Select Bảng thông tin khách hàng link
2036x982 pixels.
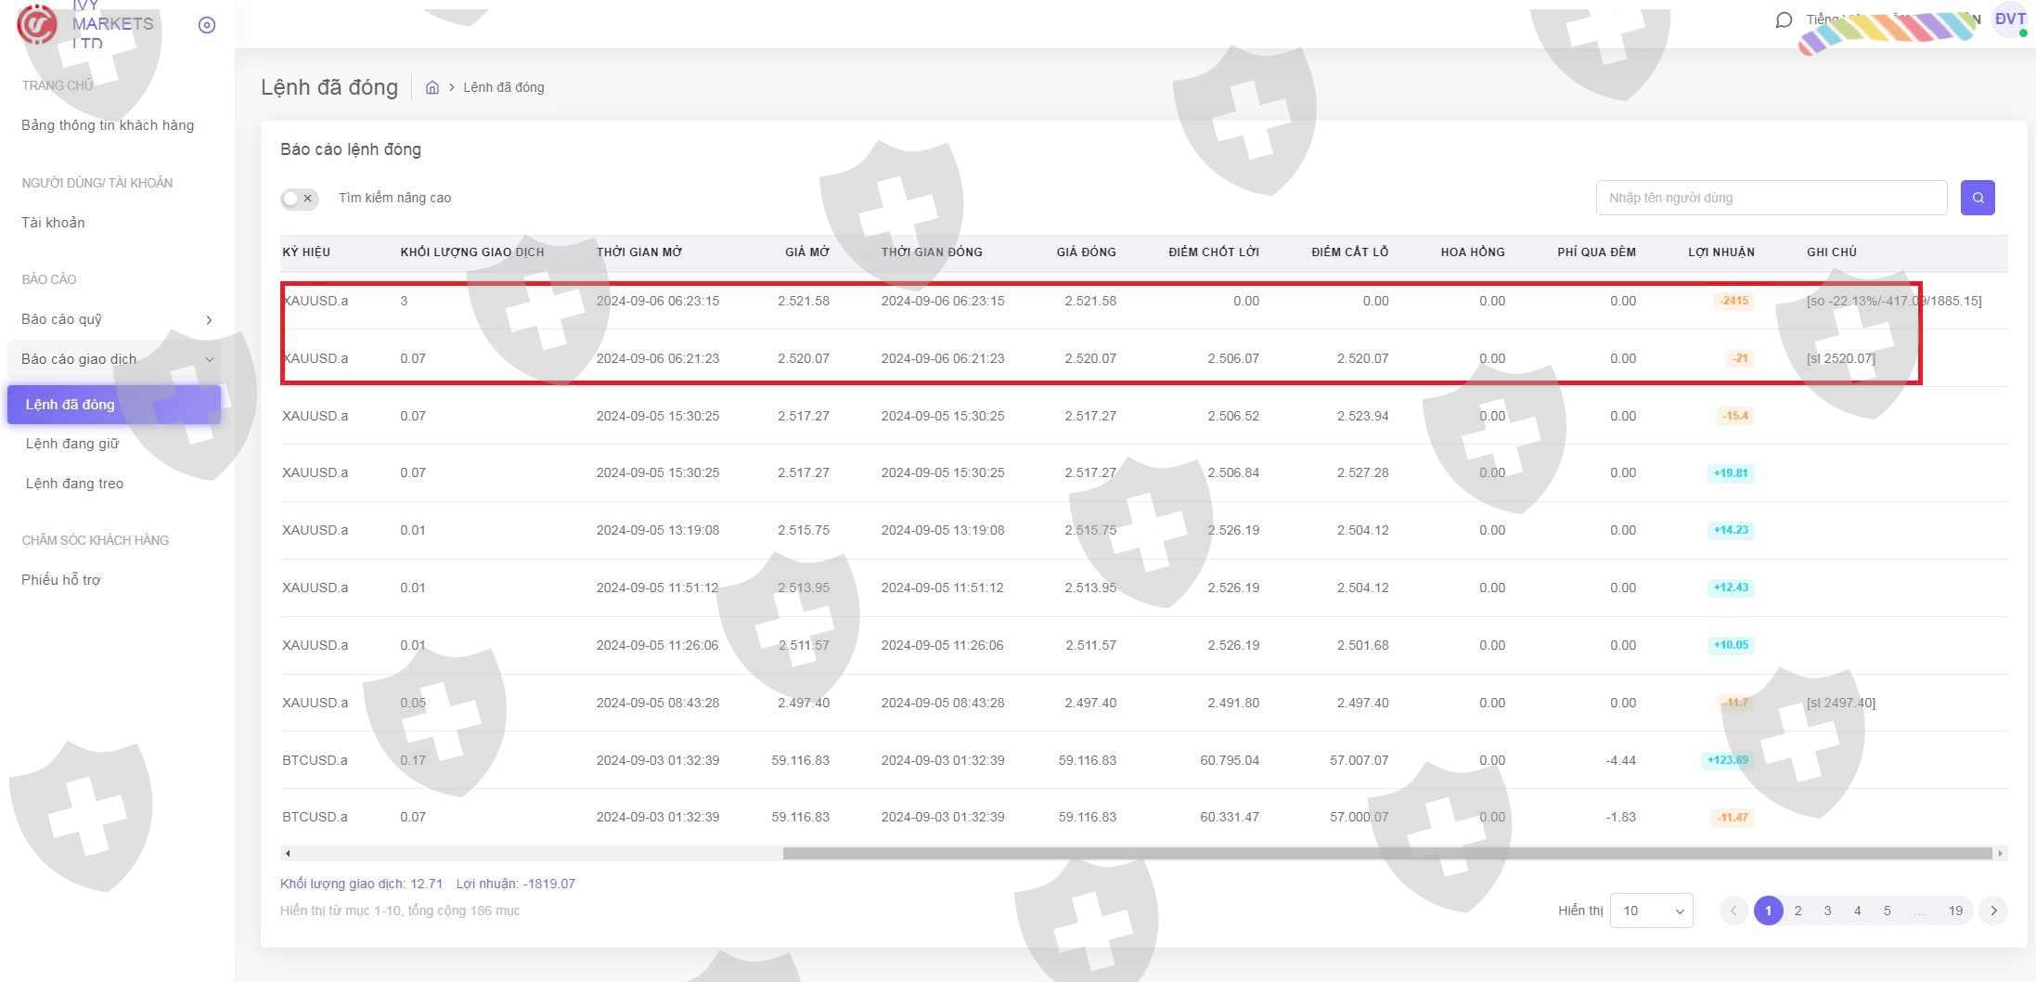click(108, 125)
